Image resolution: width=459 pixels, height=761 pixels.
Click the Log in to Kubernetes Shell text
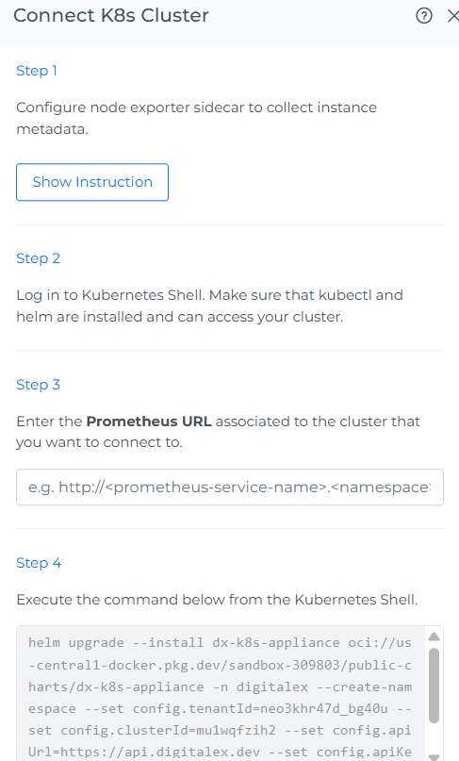(209, 306)
